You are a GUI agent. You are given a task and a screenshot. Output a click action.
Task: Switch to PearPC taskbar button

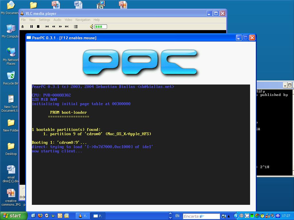pos(98,216)
